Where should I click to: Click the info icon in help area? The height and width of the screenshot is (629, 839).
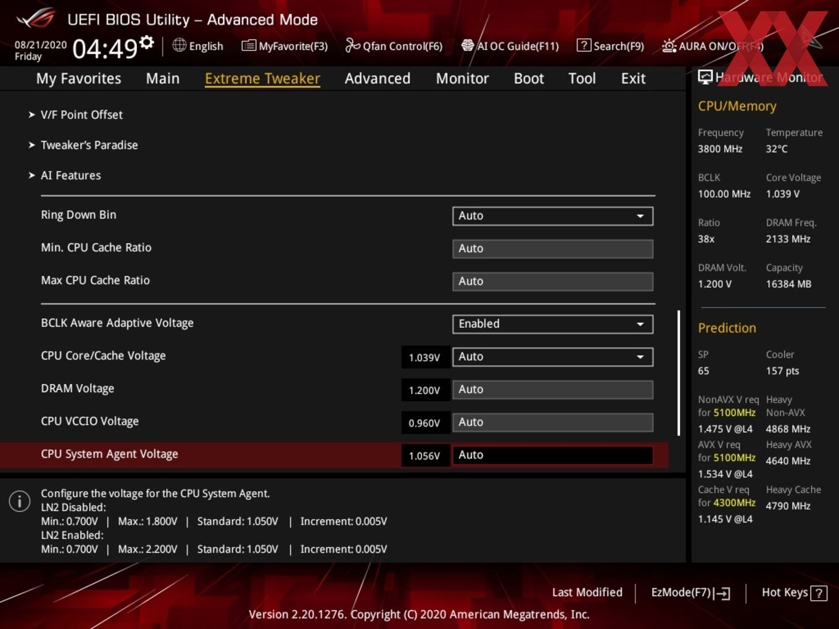pyautogui.click(x=20, y=501)
